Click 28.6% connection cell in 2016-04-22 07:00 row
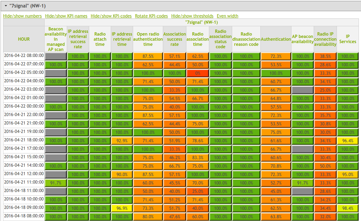The image size is (361, 221). click(325, 65)
